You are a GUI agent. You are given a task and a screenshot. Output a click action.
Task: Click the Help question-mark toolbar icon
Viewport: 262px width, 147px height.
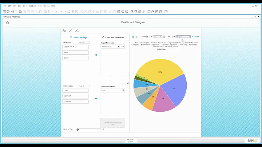pyautogui.click(x=166, y=12)
